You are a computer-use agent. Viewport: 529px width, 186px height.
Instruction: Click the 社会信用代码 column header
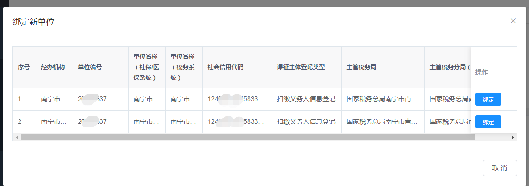tap(225, 67)
